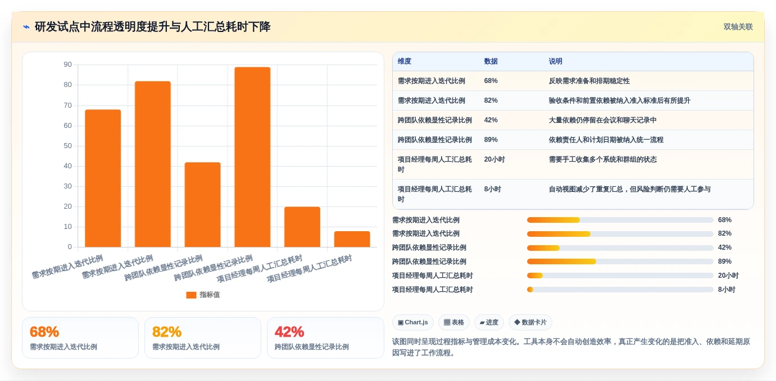Click the 维度 column header

pyautogui.click(x=405, y=61)
